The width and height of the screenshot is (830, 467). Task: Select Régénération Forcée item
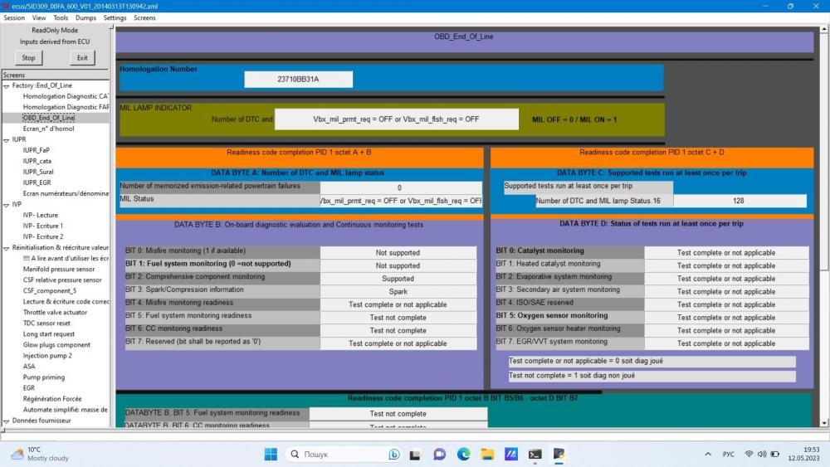coord(51,399)
